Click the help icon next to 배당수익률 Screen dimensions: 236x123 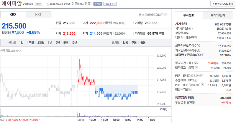tap(191, 90)
